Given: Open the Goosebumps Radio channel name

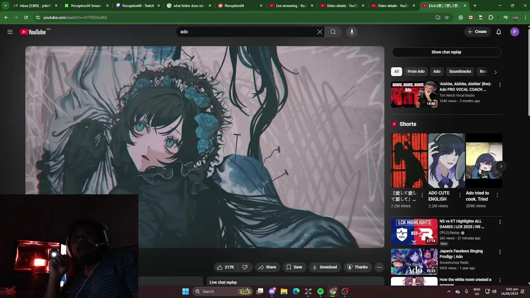Looking at the screenshot, I should (454, 263).
